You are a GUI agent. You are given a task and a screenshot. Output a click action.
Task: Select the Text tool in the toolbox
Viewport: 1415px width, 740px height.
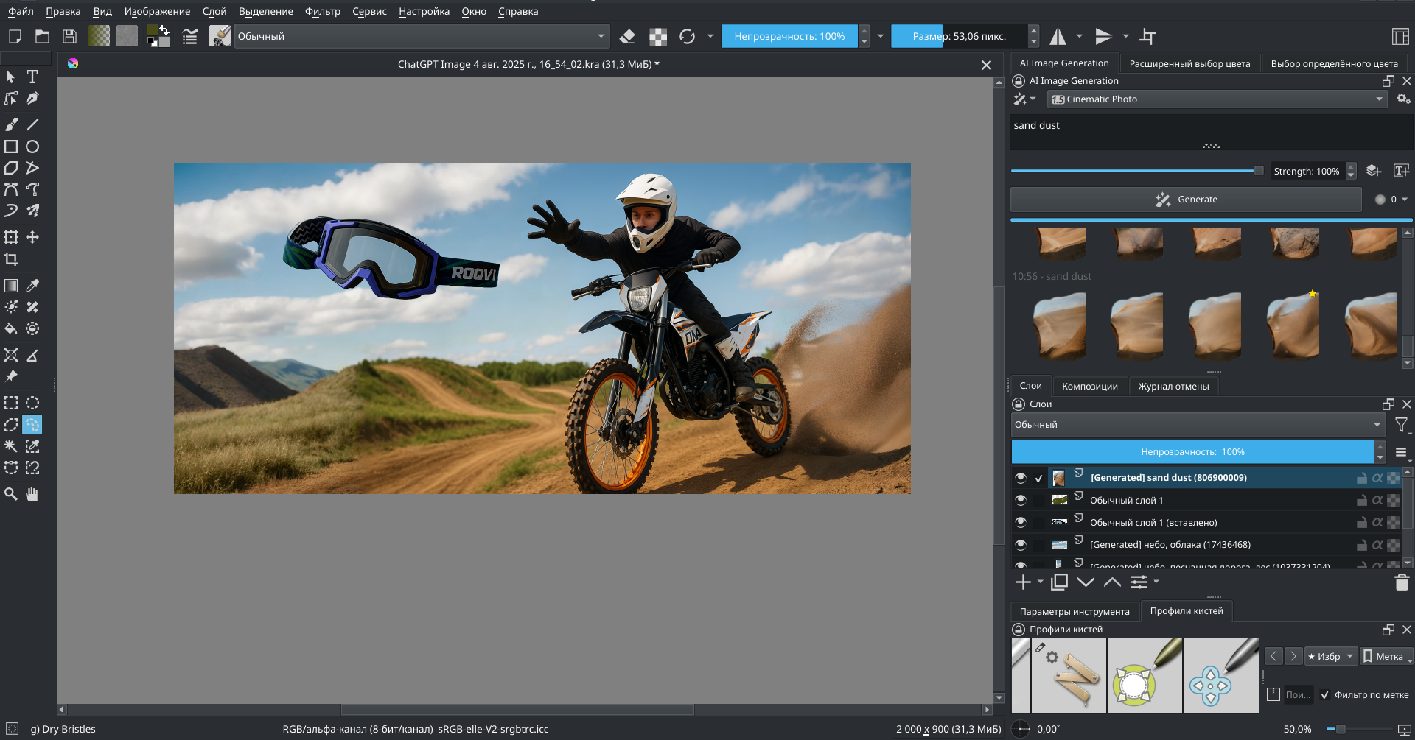point(32,77)
